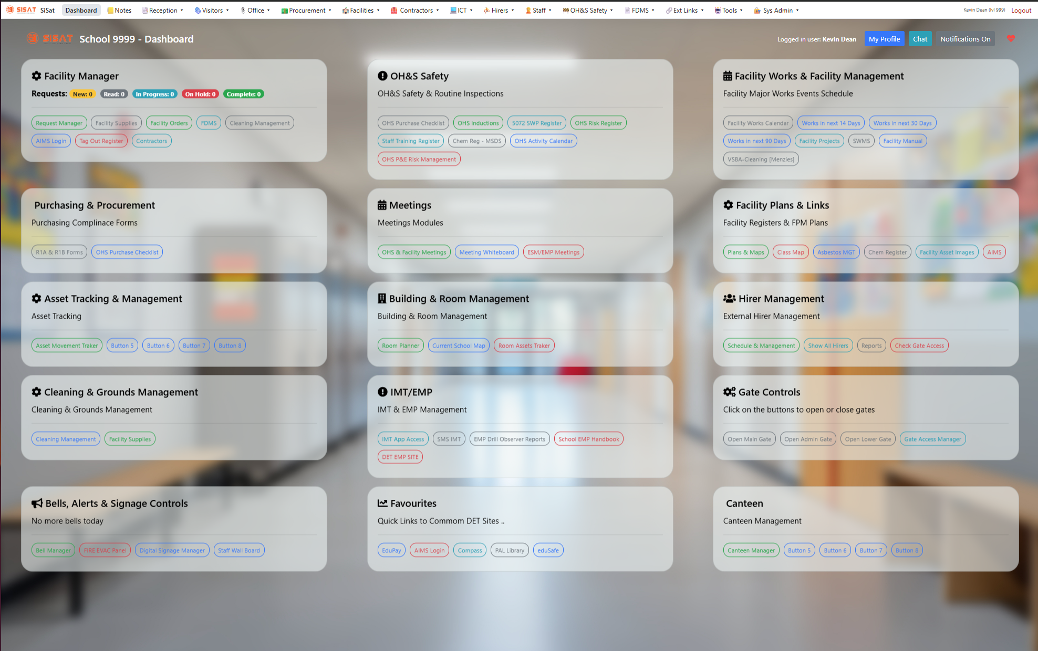Click the Building & Room Management building icon
Viewport: 1038px width, 651px height.
click(382, 299)
